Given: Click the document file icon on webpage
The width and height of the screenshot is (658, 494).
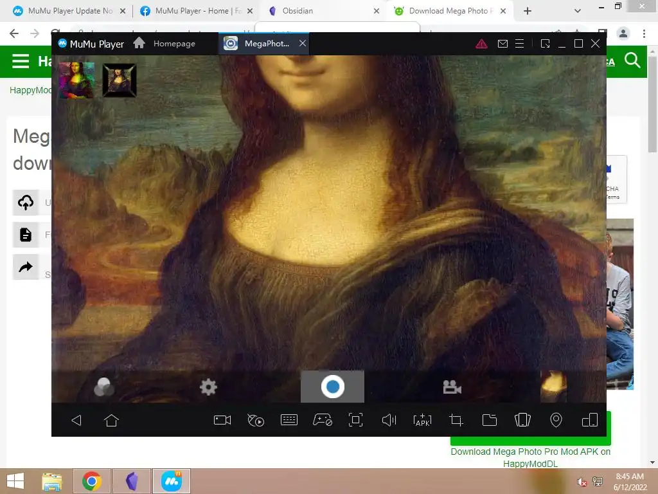Looking at the screenshot, I should 26,234.
